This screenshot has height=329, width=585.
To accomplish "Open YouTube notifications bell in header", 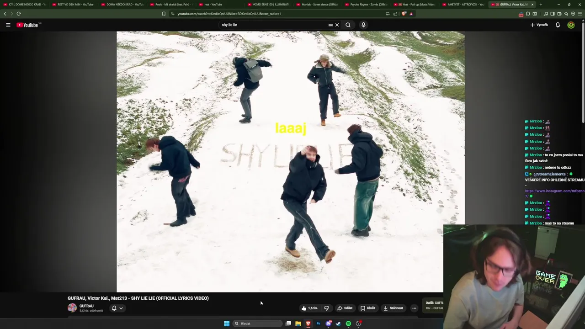I will point(558,25).
